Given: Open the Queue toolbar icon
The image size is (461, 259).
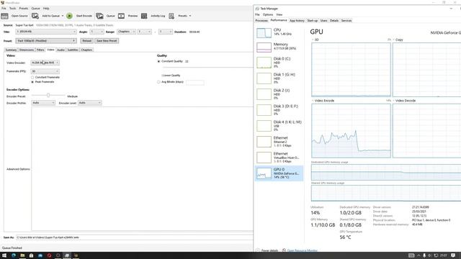Looking at the screenshot, I should point(99,16).
